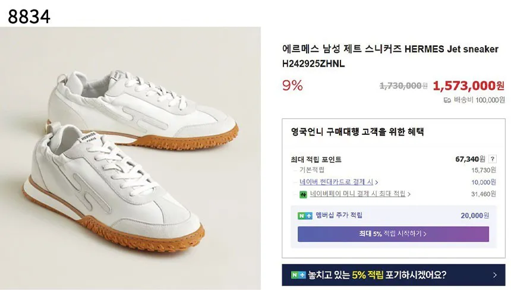Click the 멤버십 추가 적립 label

click(x=339, y=215)
